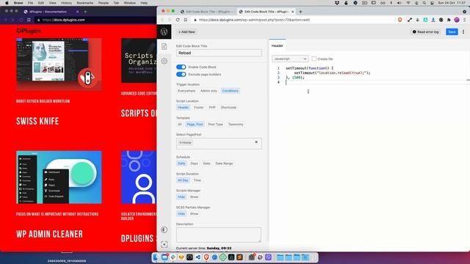Screen dimensions: 470x264
Task: Open Brave browser from the Dock
Action: pyautogui.click(x=206, y=257)
